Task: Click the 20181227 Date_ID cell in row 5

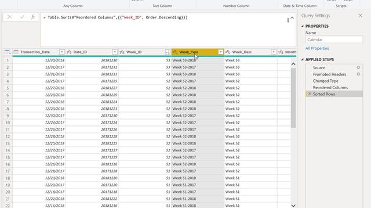Action: click(x=92, y=88)
